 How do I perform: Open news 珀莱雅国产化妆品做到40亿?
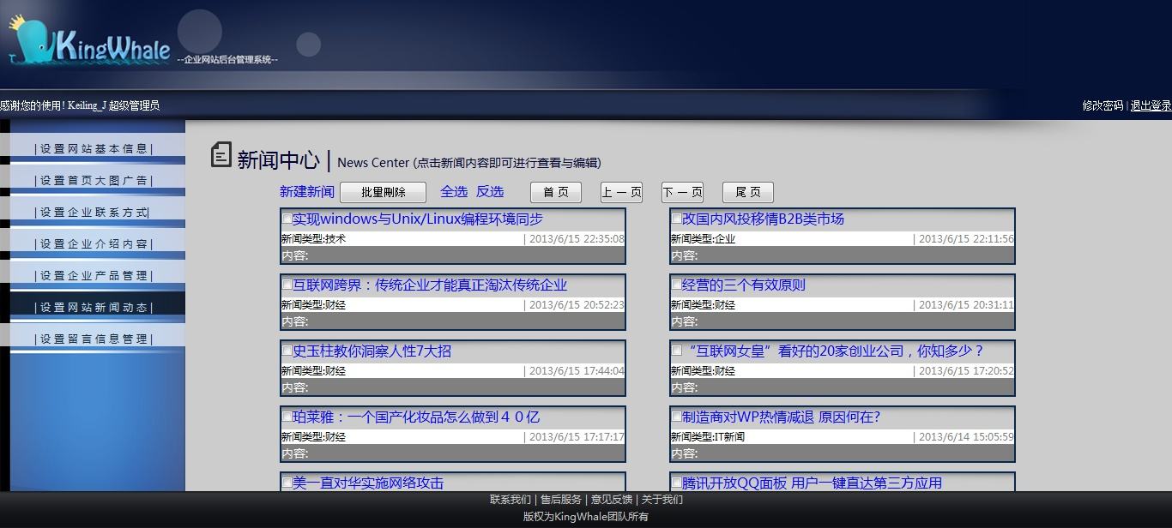(x=416, y=417)
